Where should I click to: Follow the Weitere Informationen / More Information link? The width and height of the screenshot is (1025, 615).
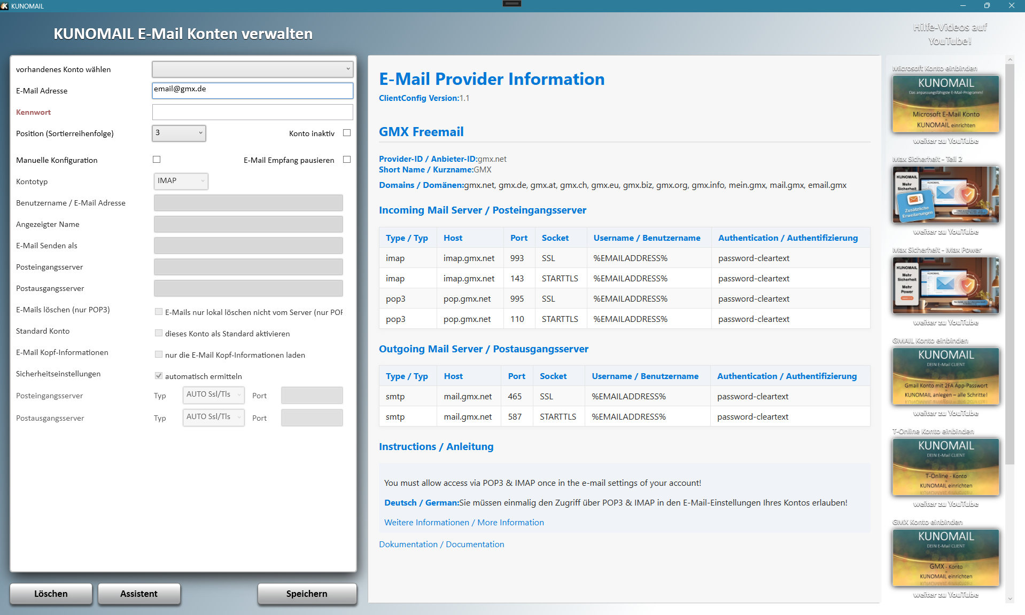(x=464, y=522)
